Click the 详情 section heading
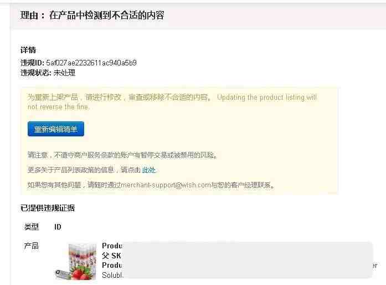 pos(28,50)
